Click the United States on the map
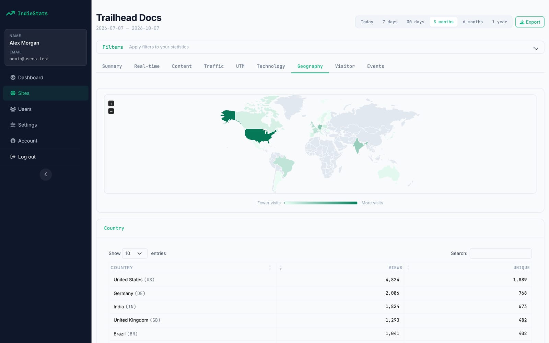The image size is (549, 343). (259, 135)
